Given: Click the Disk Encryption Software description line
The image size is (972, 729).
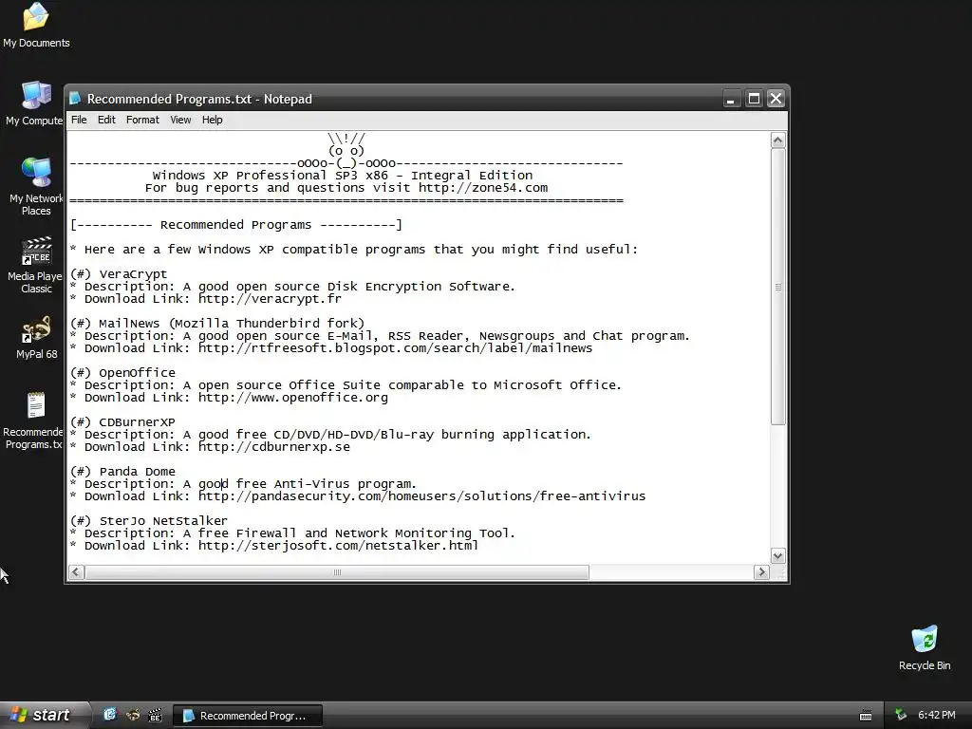Looking at the screenshot, I should tap(292, 287).
